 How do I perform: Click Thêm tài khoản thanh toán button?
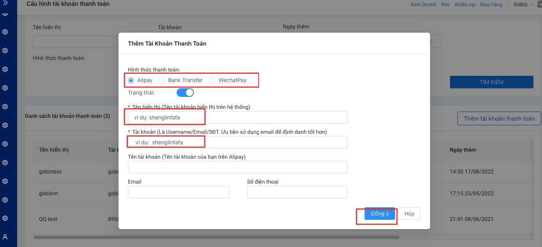499,119
